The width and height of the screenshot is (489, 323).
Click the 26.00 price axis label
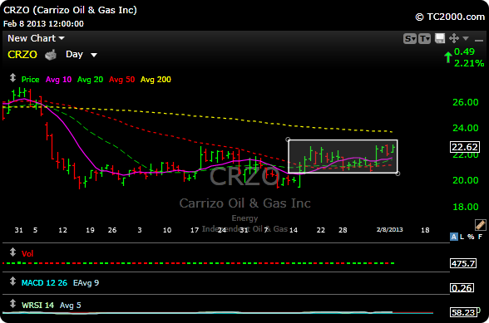coord(466,102)
